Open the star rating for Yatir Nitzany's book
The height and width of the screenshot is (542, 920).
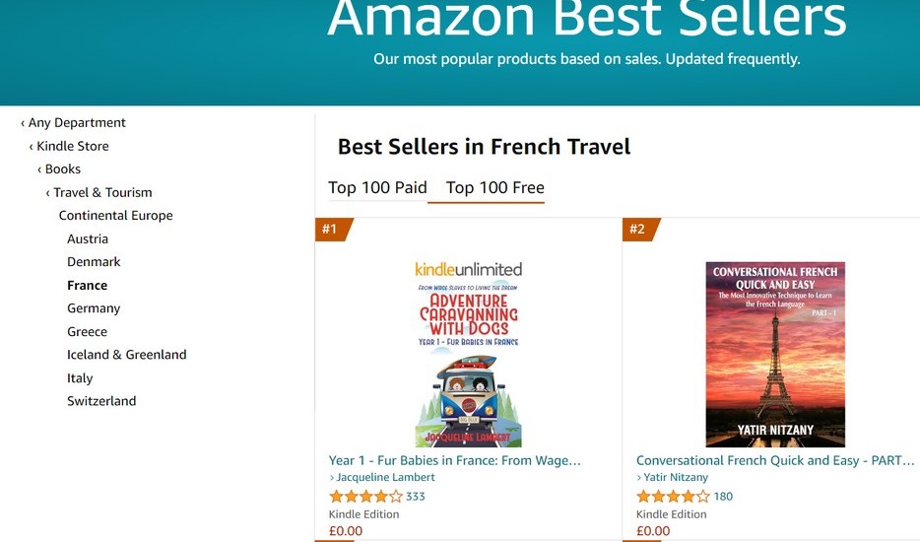point(673,497)
